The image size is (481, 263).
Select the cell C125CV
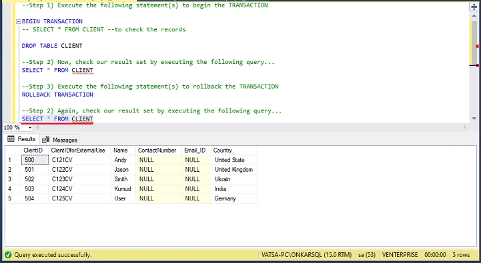point(79,198)
